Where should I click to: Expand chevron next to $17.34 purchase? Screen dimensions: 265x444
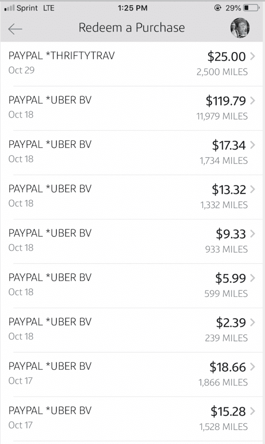coord(252,145)
